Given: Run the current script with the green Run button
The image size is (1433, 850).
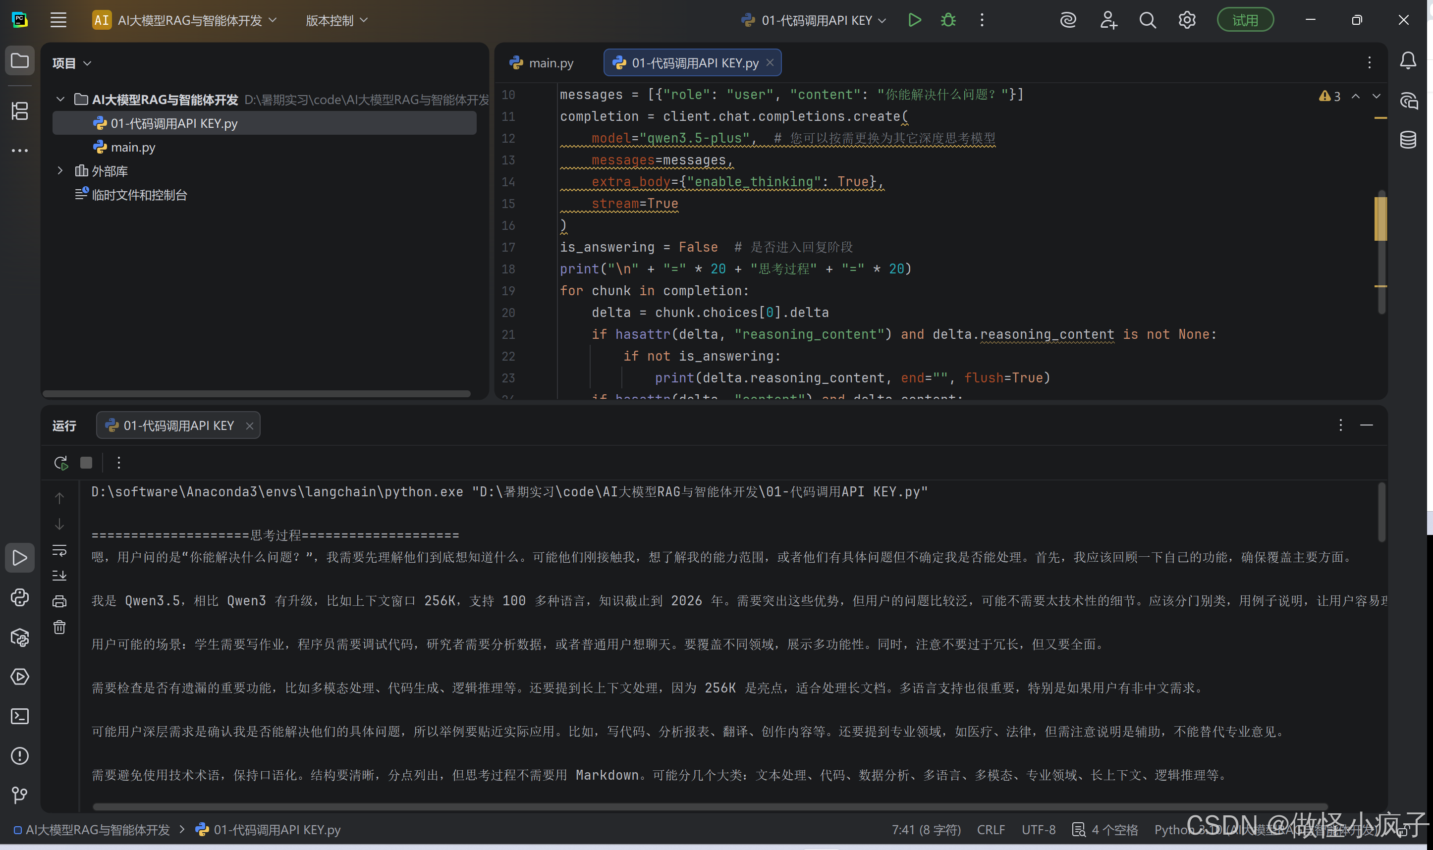Looking at the screenshot, I should (x=915, y=21).
